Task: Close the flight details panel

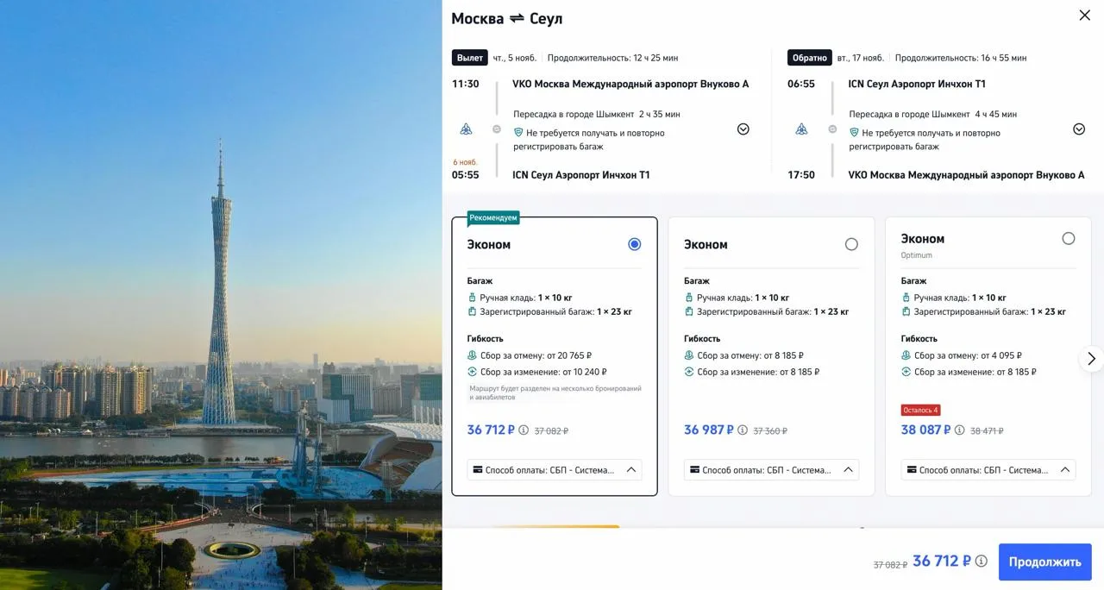Action: pos(1084,16)
